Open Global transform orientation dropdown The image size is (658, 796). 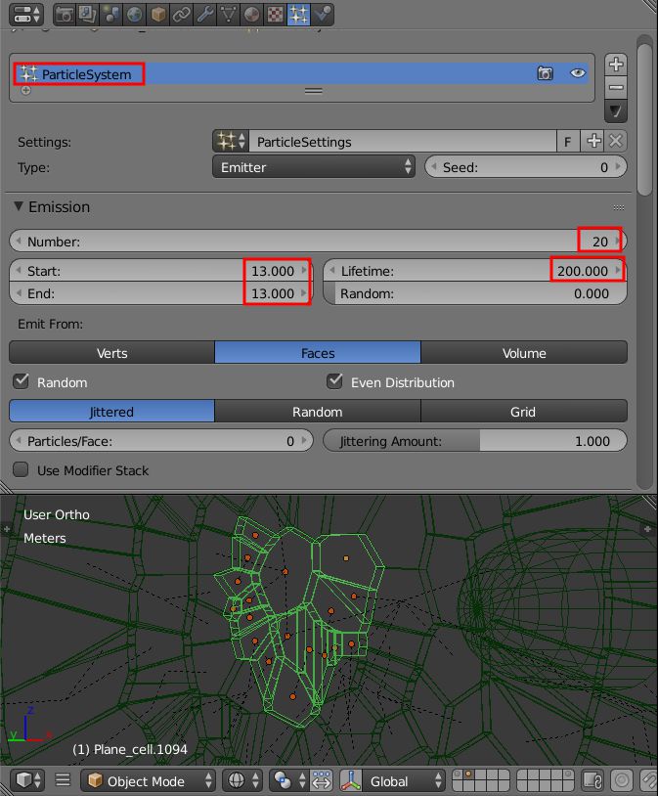tap(404, 780)
